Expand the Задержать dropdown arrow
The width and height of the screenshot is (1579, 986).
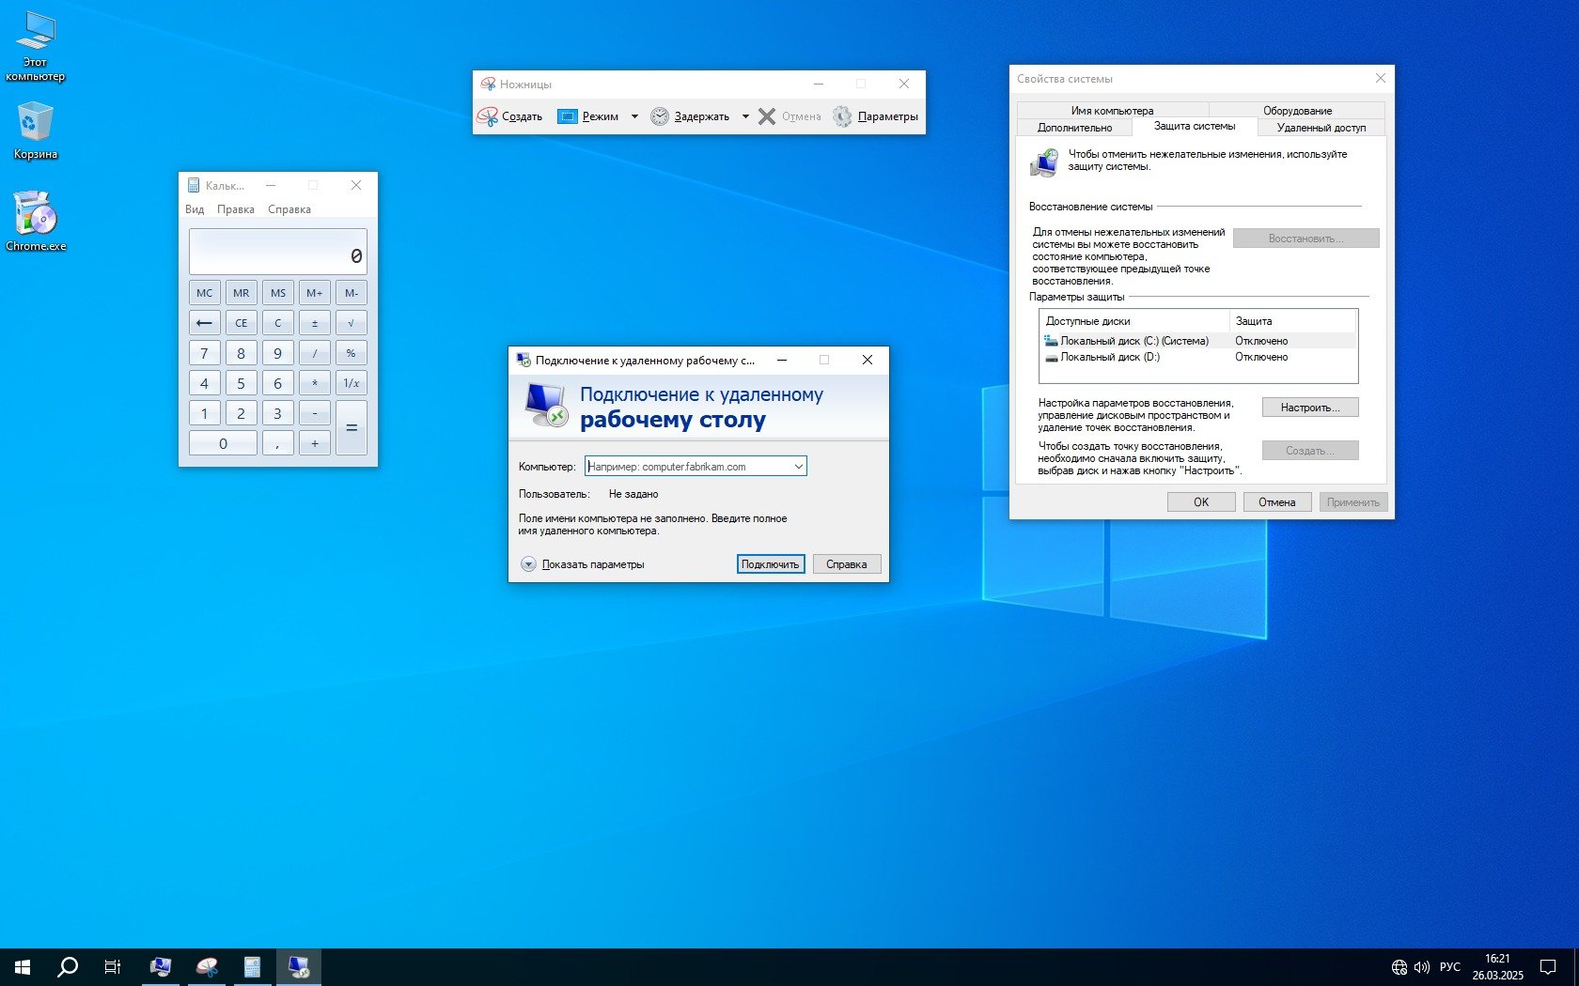745,116
